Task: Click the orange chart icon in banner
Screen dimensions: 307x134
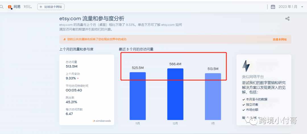Action: (x=64, y=39)
